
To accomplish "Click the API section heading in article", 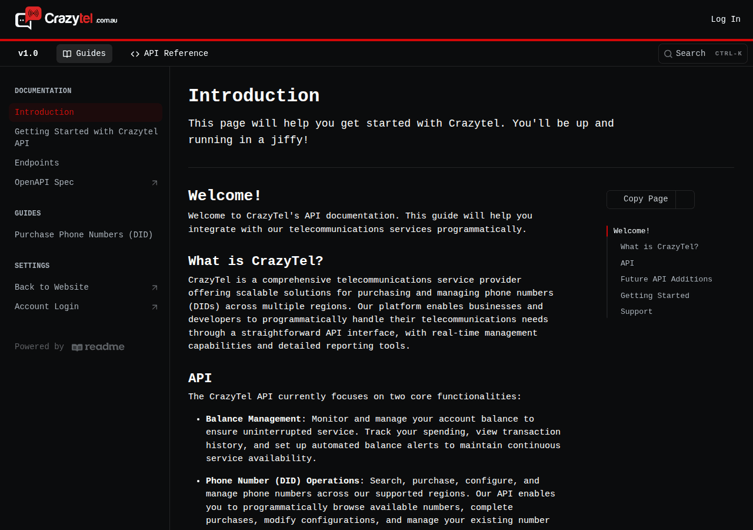I will 200,378.
